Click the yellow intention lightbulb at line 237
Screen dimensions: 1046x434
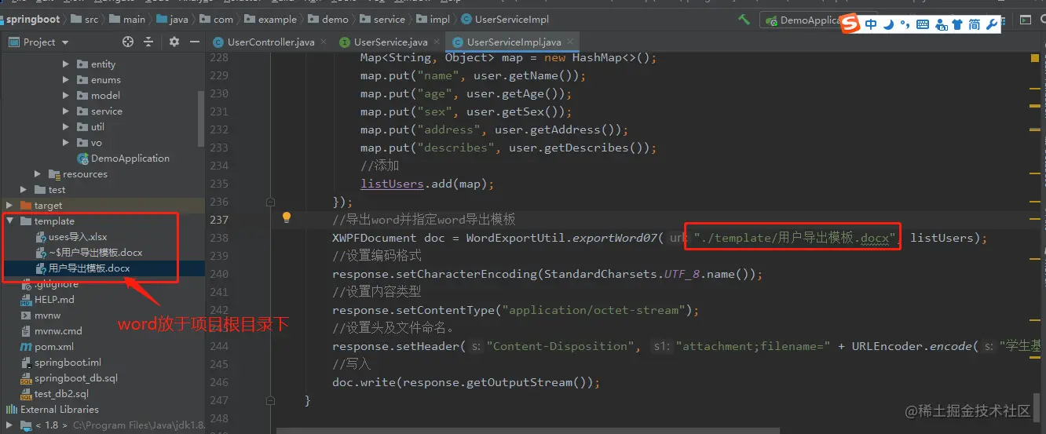tap(287, 217)
